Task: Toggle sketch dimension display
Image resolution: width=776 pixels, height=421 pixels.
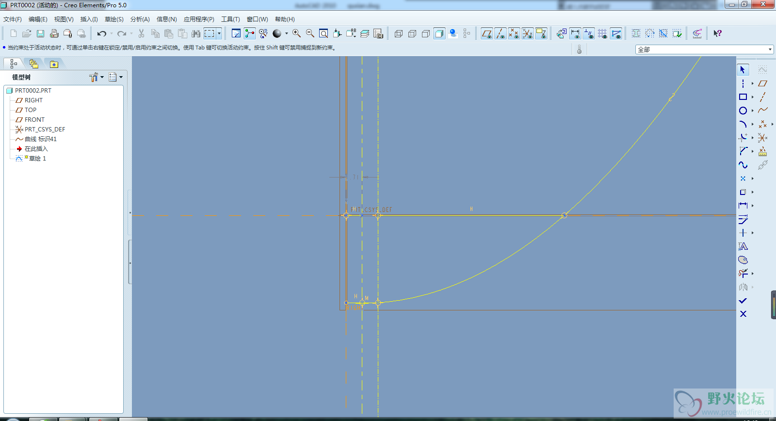Action: [575, 33]
